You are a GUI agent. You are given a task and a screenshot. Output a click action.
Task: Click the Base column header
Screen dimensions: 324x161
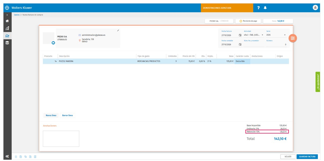click(x=231, y=56)
